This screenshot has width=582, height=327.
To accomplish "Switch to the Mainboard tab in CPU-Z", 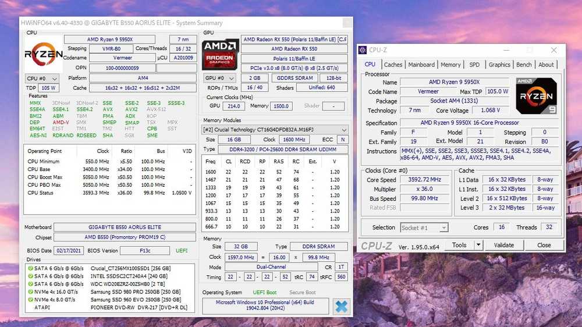I will 421,65.
